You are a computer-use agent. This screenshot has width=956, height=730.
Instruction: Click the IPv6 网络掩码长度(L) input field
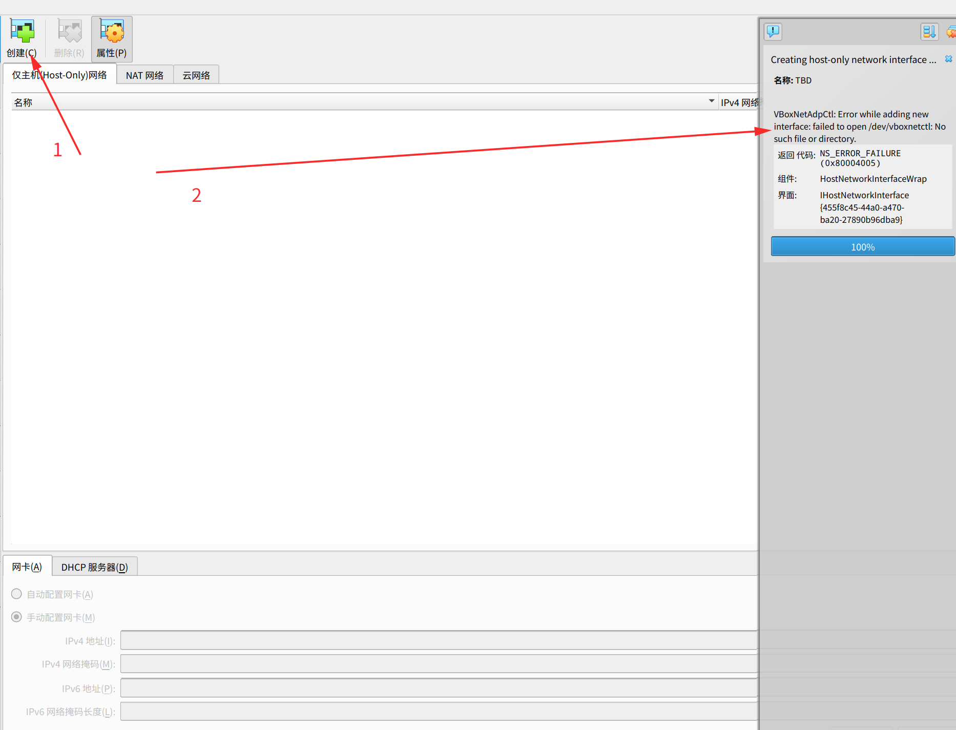[x=439, y=712]
